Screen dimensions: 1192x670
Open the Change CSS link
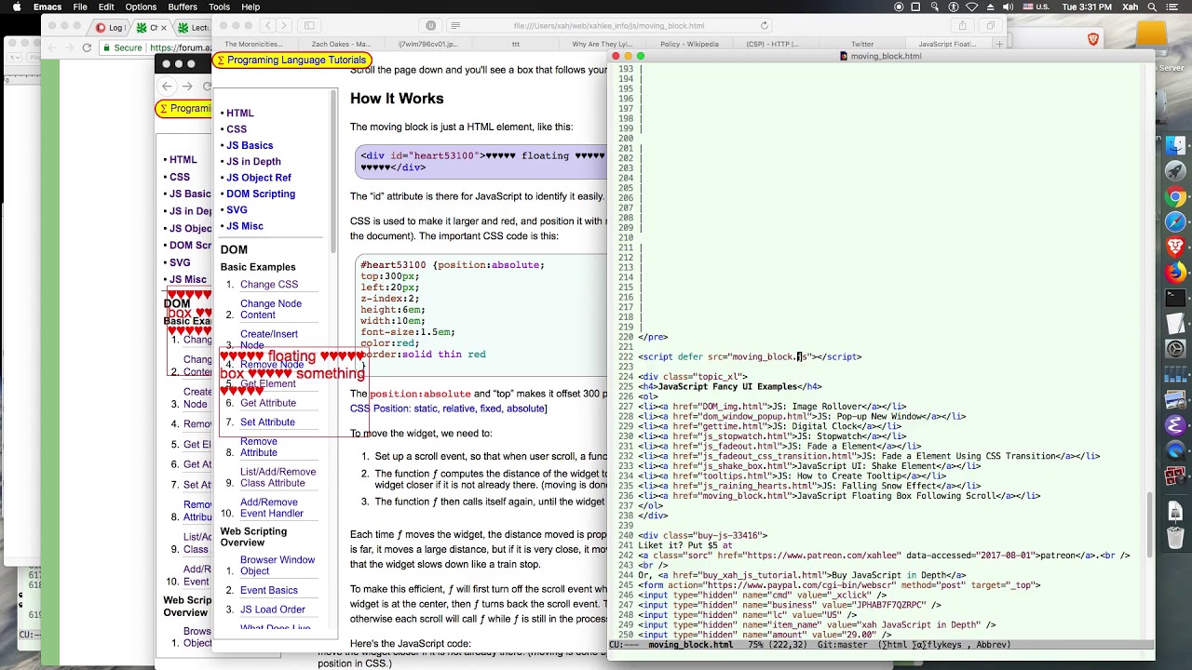pyautogui.click(x=269, y=285)
